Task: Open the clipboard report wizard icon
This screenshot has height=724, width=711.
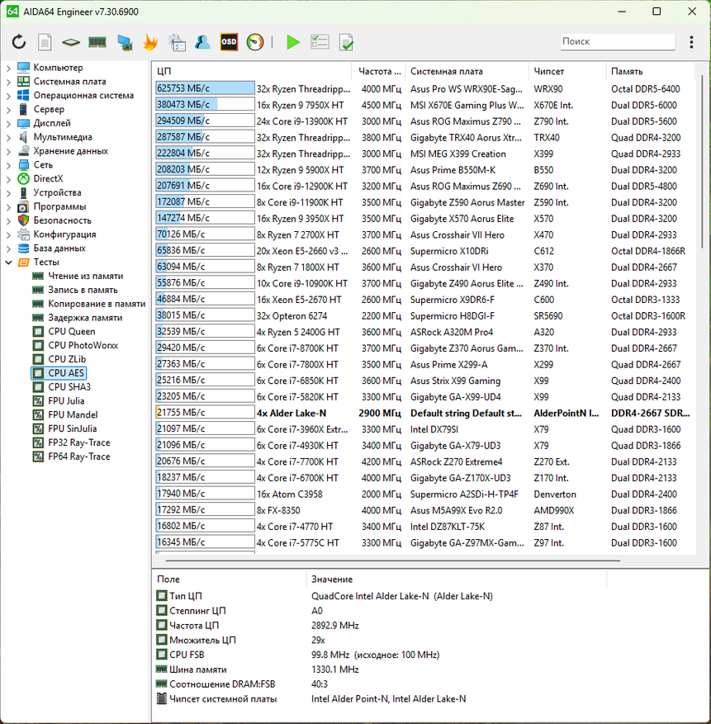Action: (177, 42)
